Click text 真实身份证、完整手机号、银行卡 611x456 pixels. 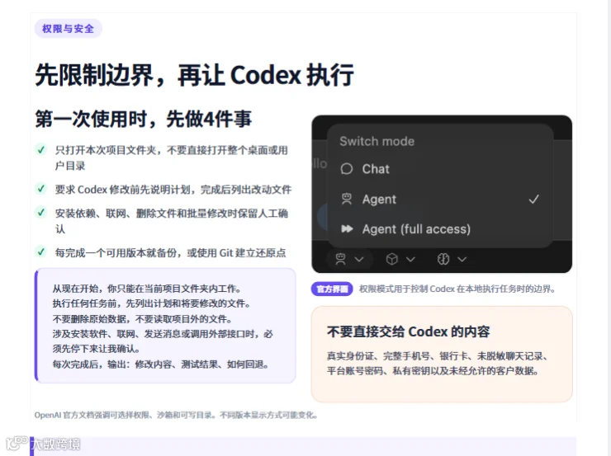point(438,356)
